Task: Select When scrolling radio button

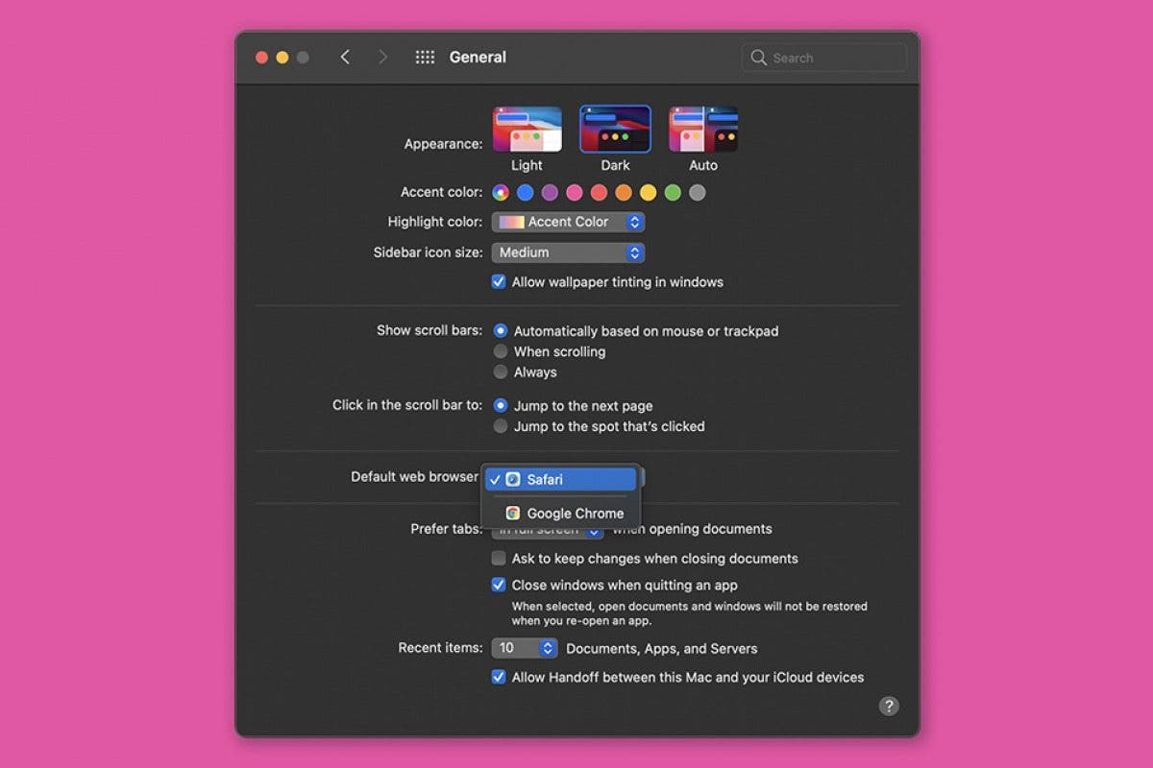Action: pyautogui.click(x=501, y=351)
